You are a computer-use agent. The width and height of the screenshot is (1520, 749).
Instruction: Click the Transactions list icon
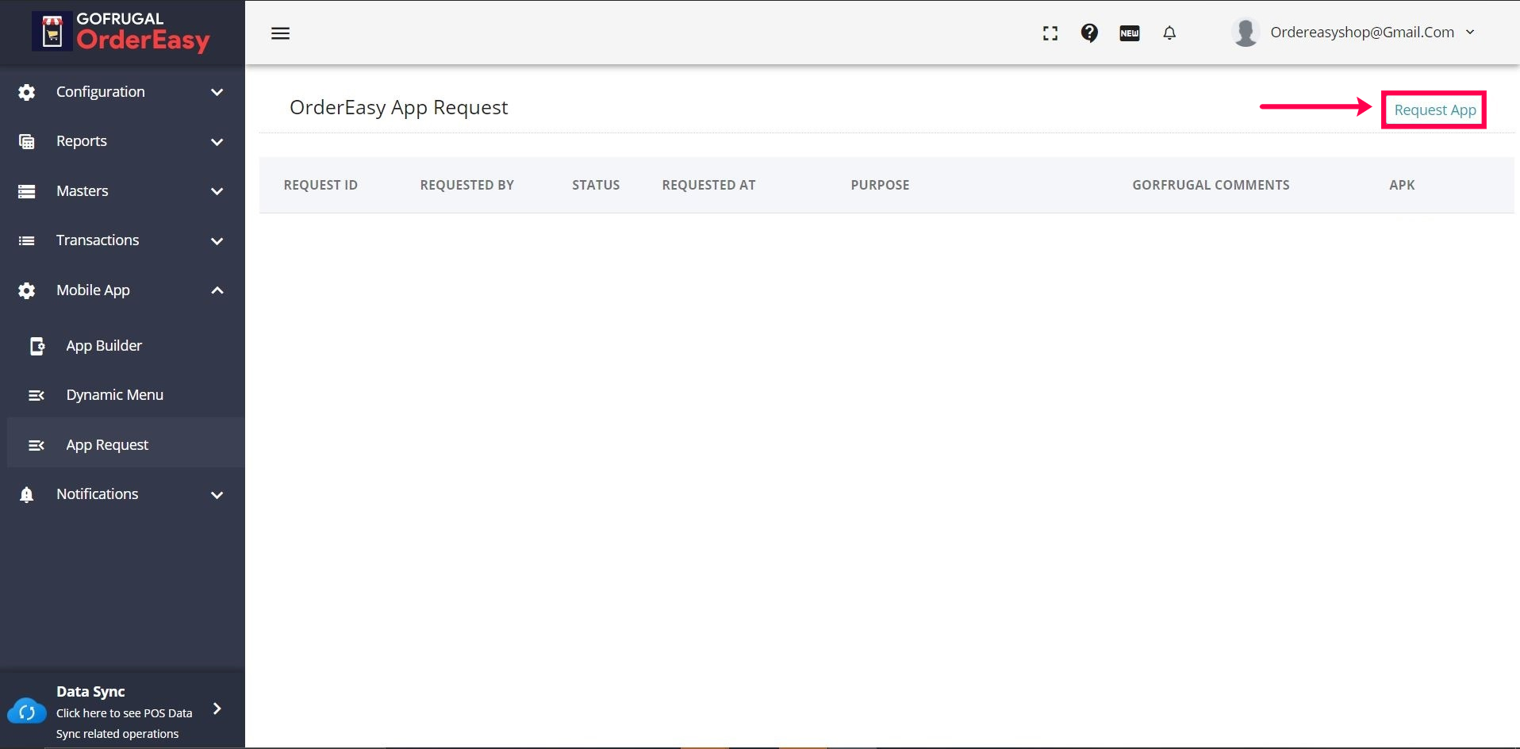(27, 240)
